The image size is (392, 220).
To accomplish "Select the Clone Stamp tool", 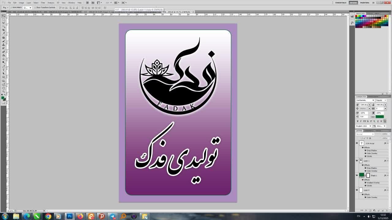I will click(x=4, y=45).
